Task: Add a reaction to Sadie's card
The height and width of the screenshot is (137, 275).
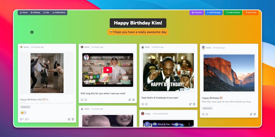Action: click(143, 104)
